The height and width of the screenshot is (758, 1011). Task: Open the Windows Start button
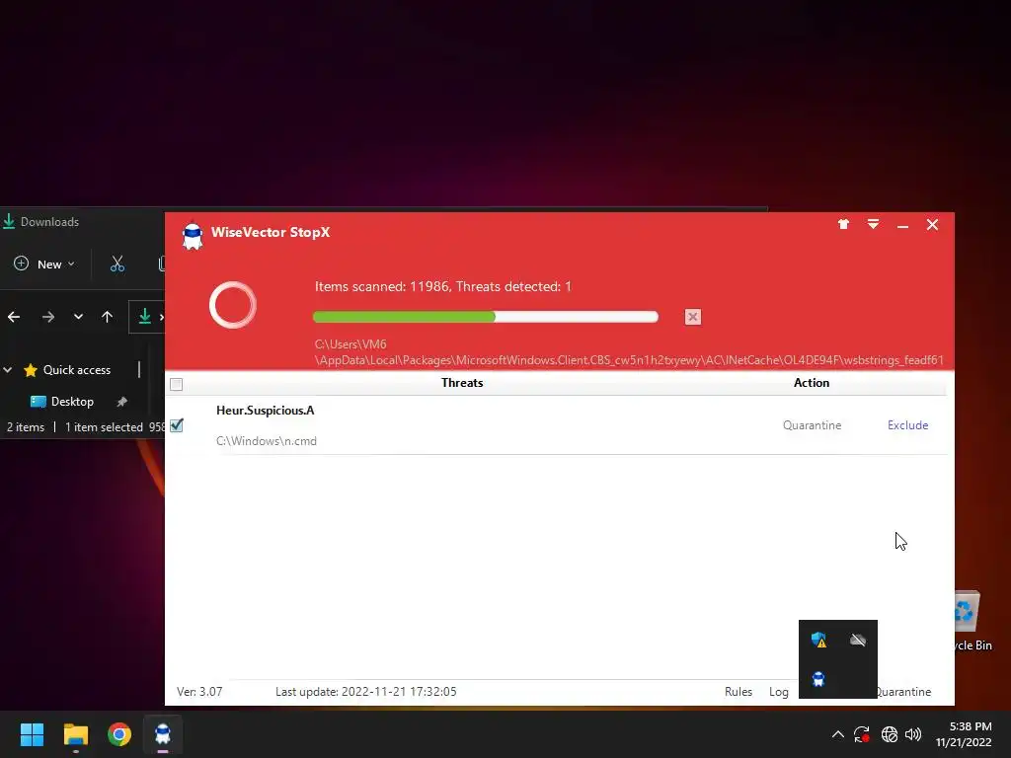(32, 734)
